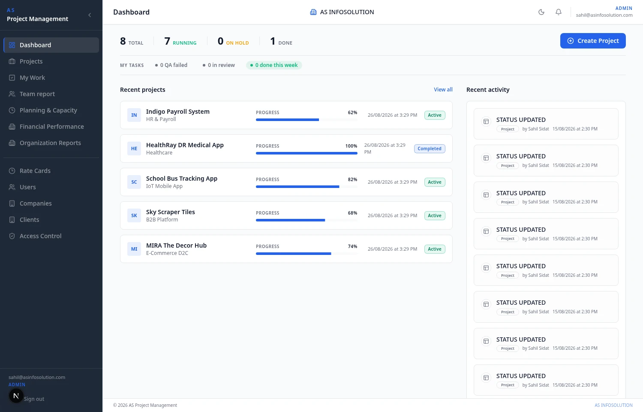
Task: Click the Clients building icon
Action: (12, 220)
